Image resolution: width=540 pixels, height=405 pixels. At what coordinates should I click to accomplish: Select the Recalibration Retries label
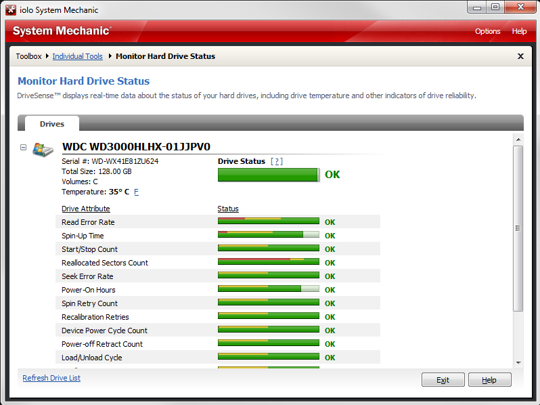[95, 317]
